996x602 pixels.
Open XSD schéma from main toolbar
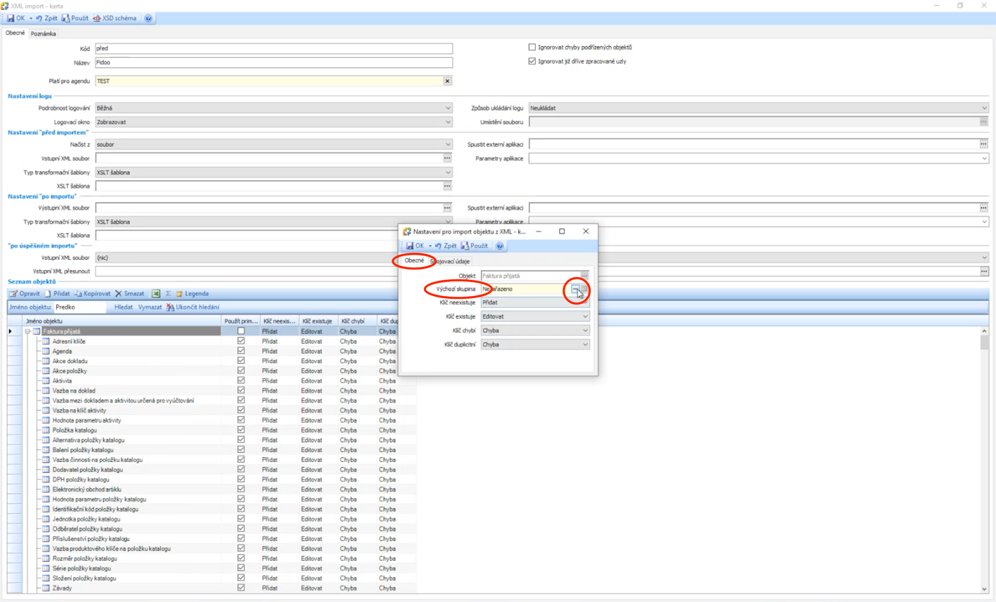[x=115, y=18]
